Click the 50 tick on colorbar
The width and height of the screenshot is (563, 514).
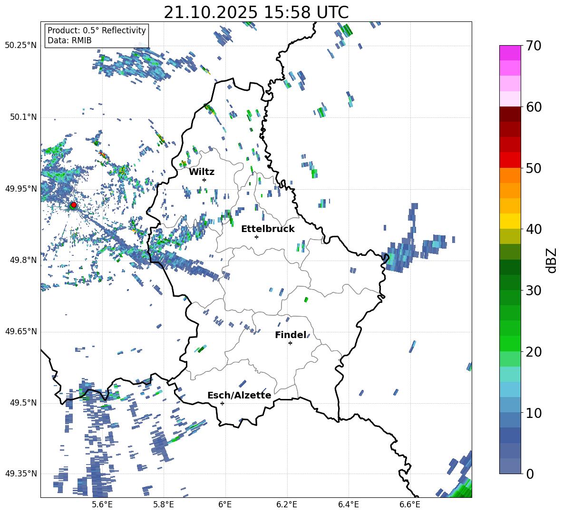(533, 168)
